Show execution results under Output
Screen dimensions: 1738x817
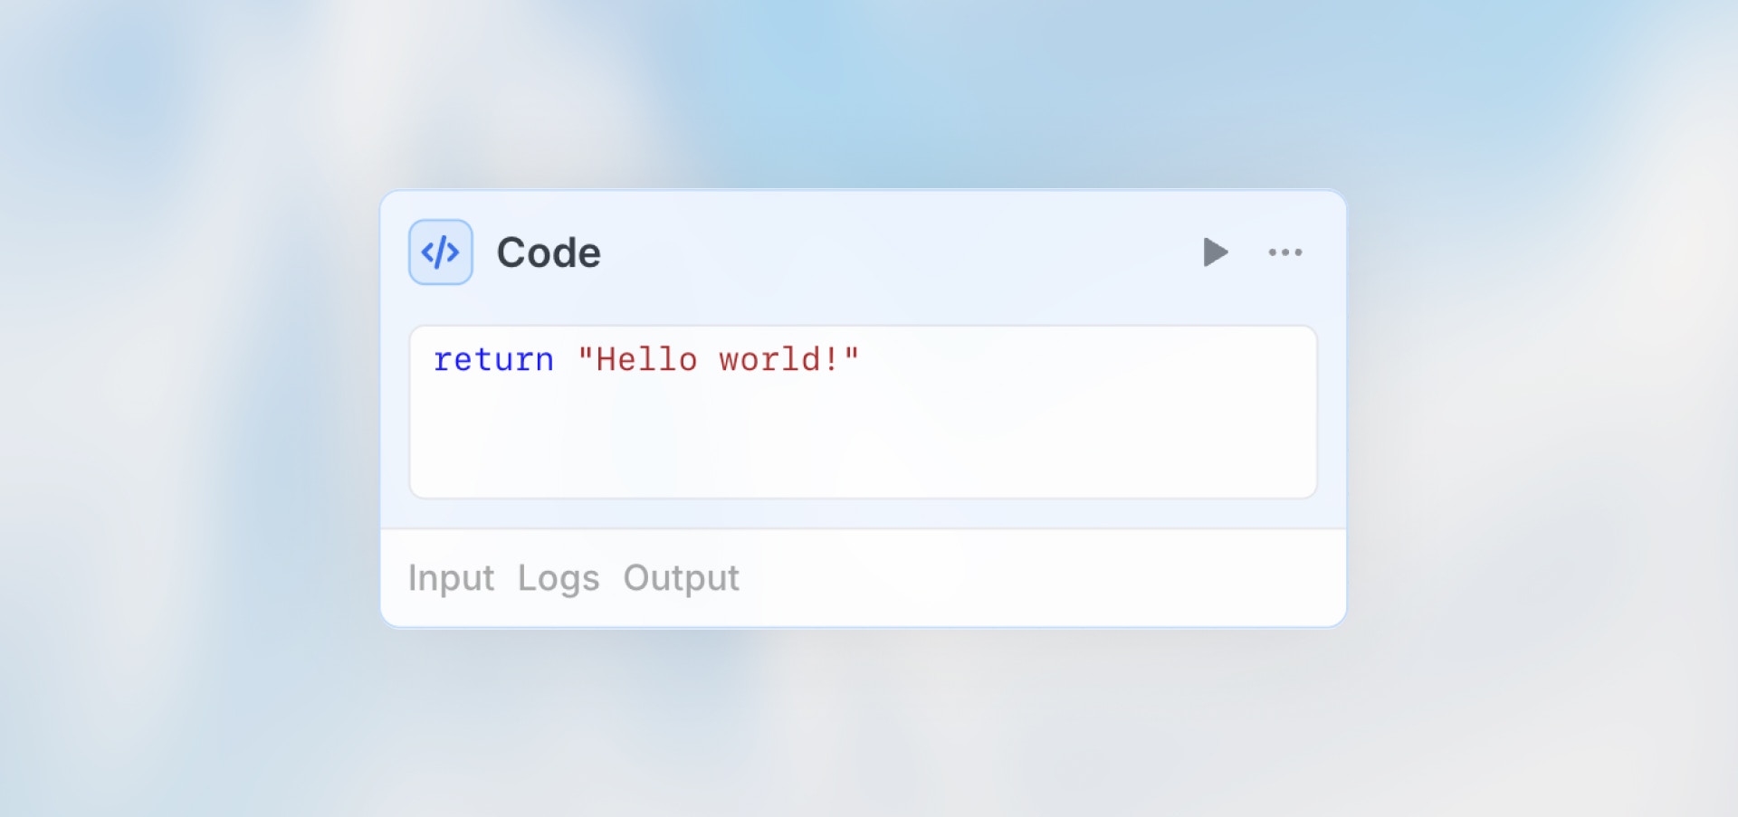pos(680,578)
